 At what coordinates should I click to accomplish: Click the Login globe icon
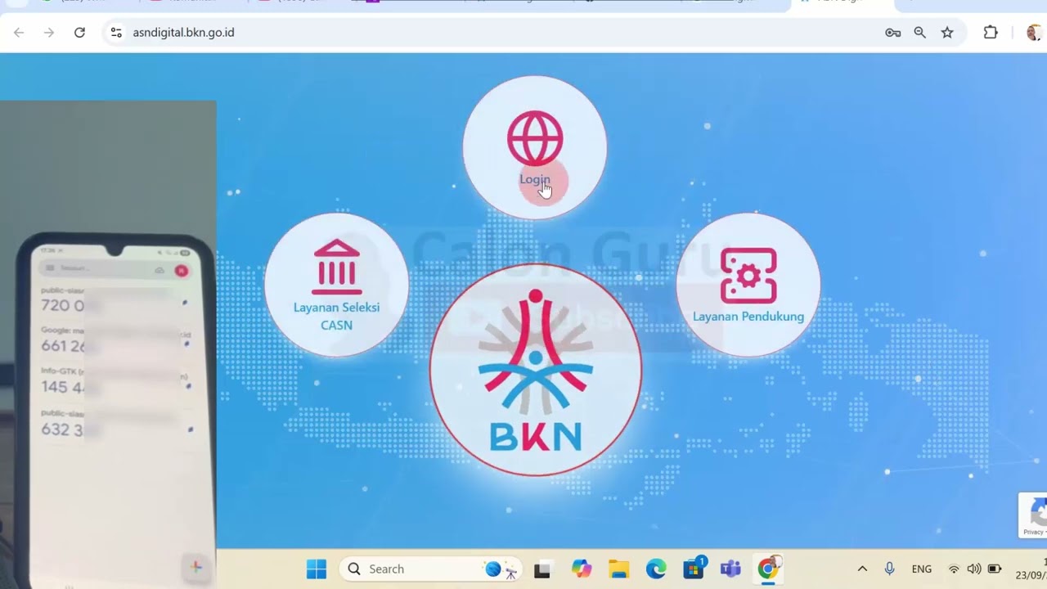click(x=535, y=138)
